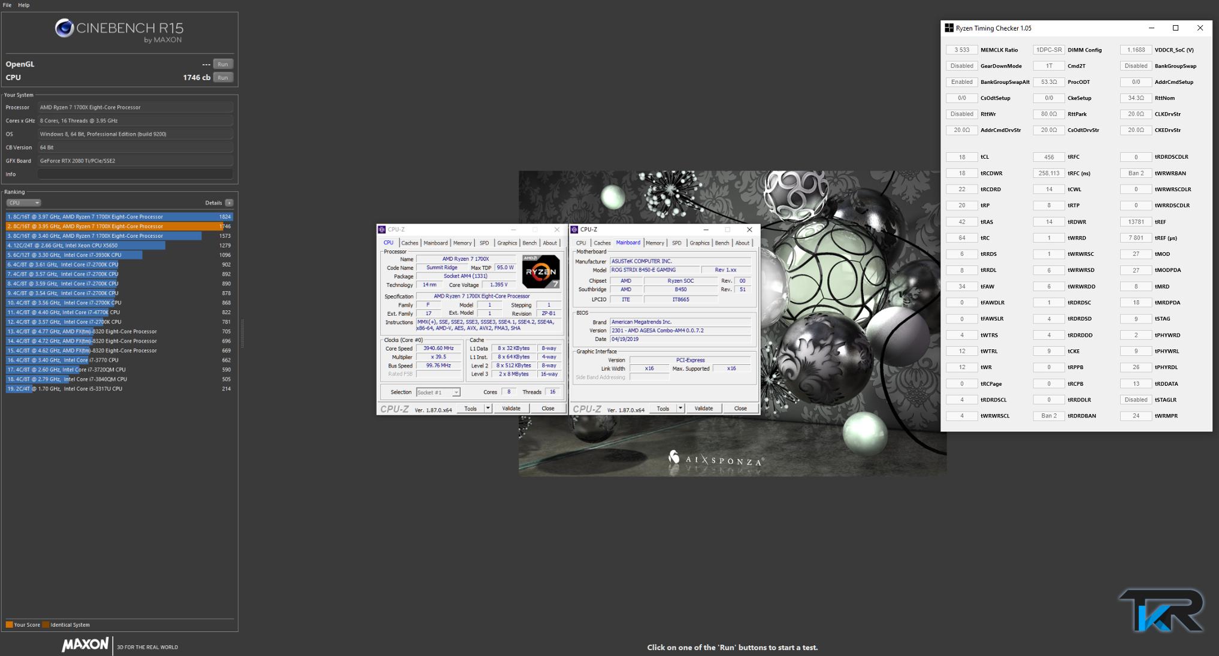Click the MAXON logo at the bottom

point(85,645)
